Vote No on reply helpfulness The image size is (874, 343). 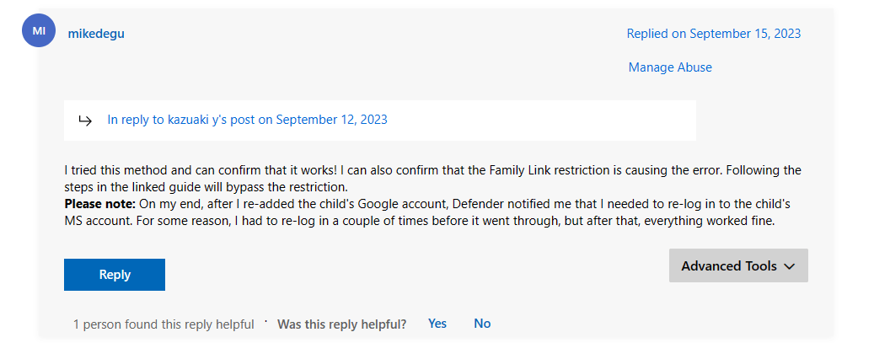pyautogui.click(x=482, y=324)
